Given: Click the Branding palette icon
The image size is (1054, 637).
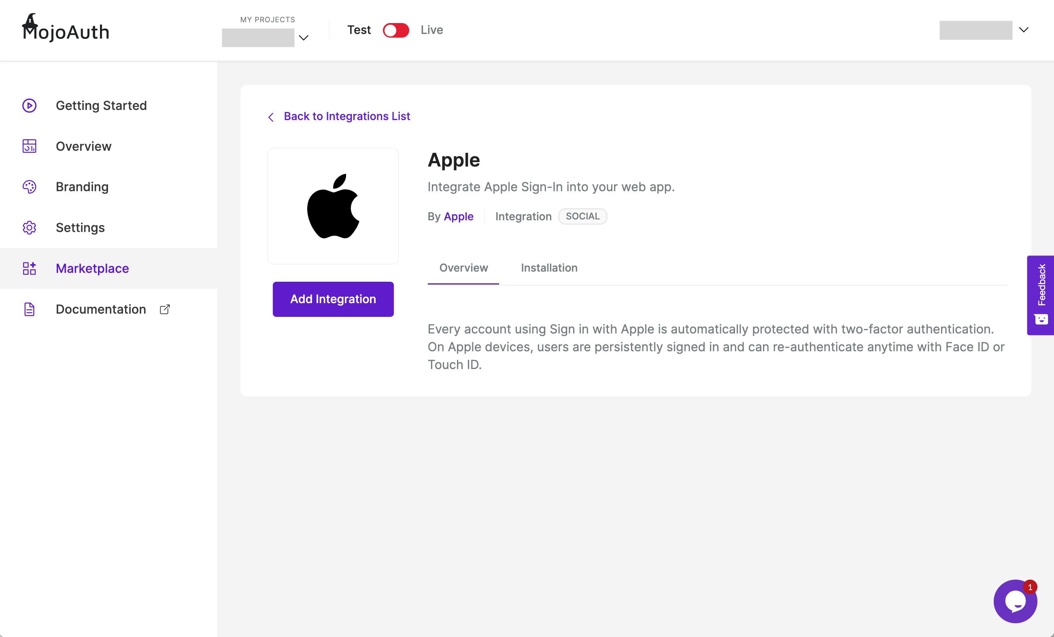Looking at the screenshot, I should [x=29, y=187].
